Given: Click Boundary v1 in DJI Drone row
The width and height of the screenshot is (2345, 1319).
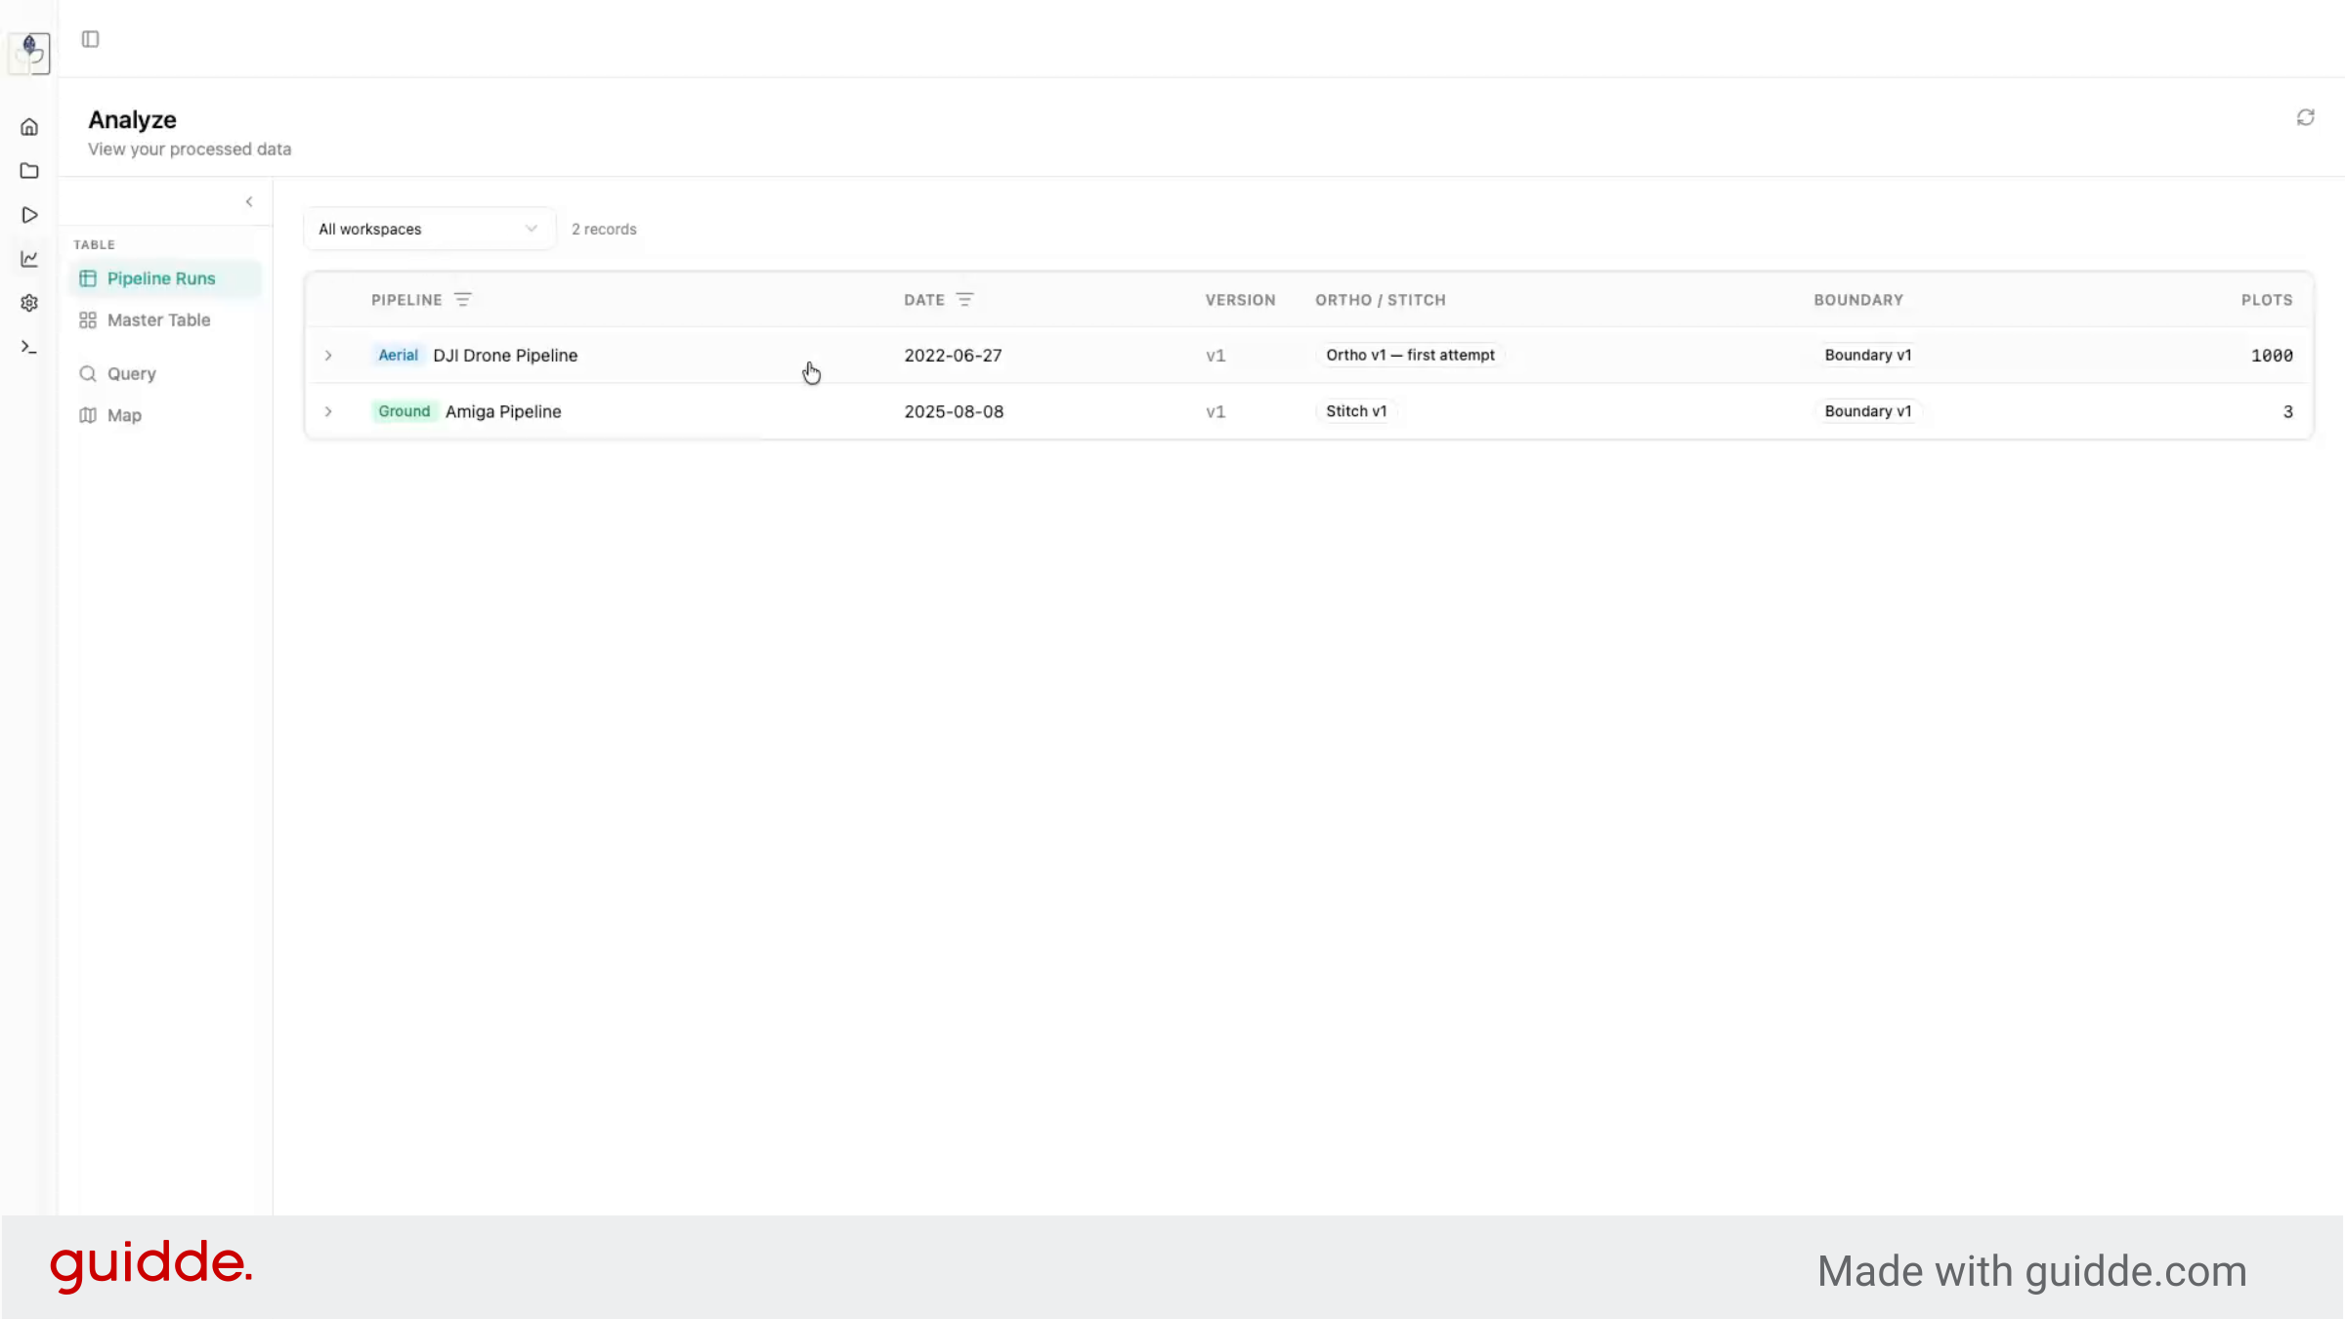Looking at the screenshot, I should pyautogui.click(x=1867, y=355).
